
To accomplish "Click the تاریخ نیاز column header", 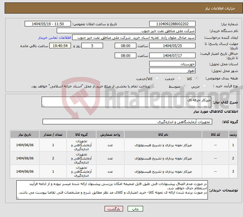I will pyautogui.click(x=25, y=135).
